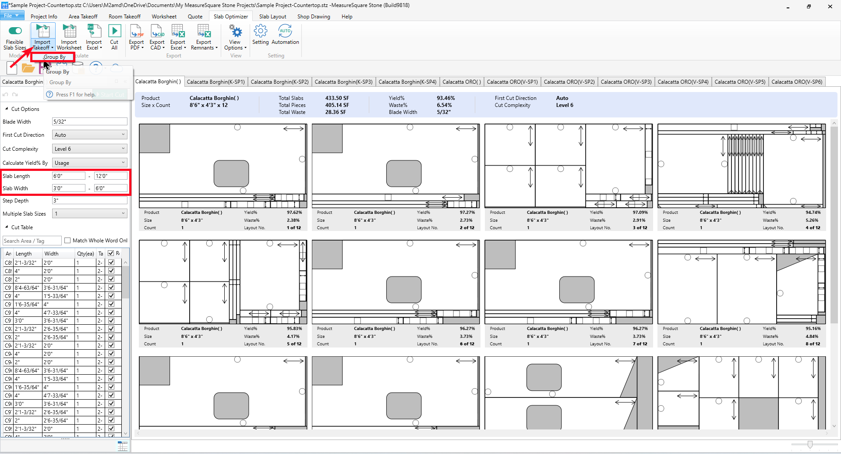
Task: Select the Calacatta ORO(V-SP3) tab
Action: [626, 82]
